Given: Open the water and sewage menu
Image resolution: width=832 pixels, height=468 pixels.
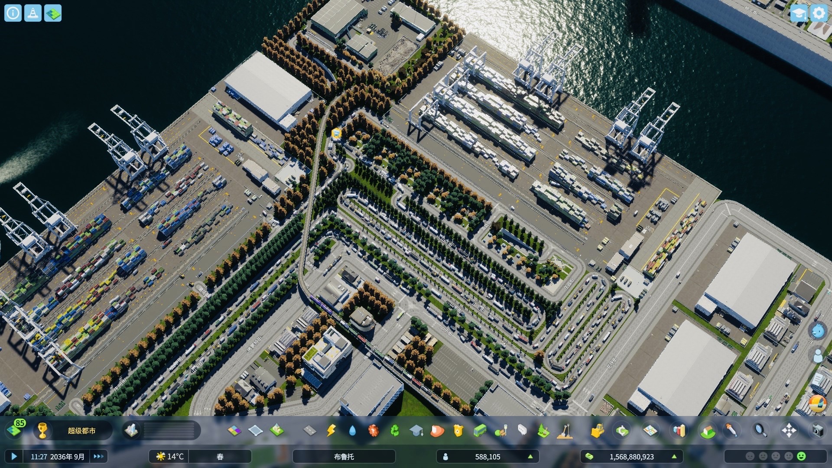Looking at the screenshot, I should click(x=352, y=430).
